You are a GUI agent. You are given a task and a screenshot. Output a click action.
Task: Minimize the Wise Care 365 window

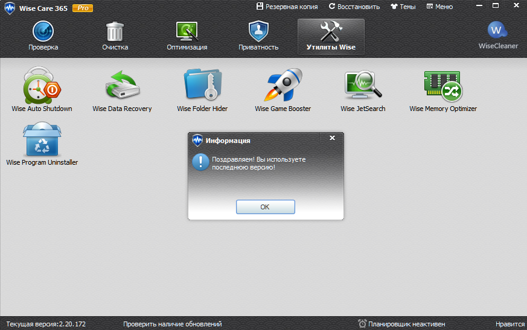(x=479, y=5)
